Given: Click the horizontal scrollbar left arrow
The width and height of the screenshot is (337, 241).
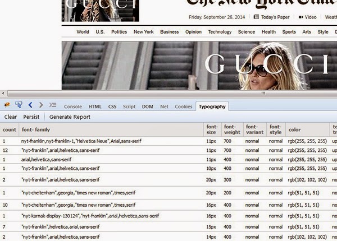Looking at the screenshot, I should (x=3, y=93).
